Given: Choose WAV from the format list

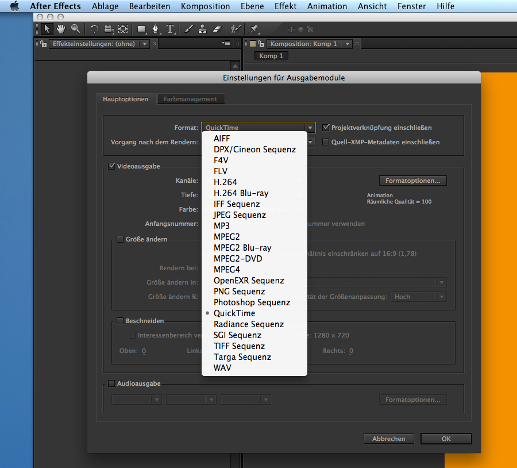Looking at the screenshot, I should 254,367.
